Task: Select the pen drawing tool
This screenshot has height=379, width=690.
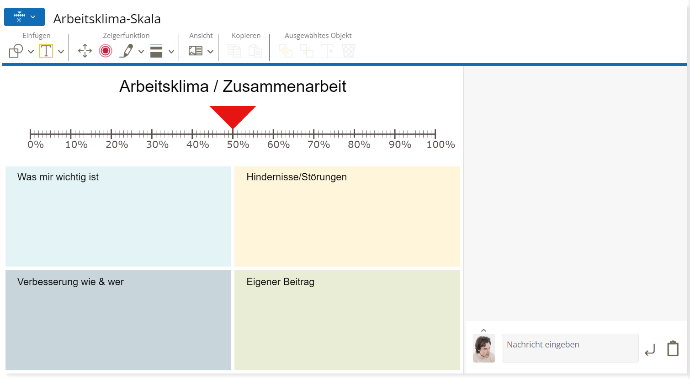Action: coord(126,51)
